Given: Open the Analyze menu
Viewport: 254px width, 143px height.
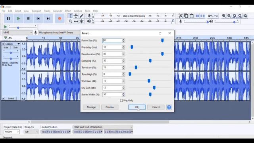Looking at the screenshot, I should pos(78,11).
